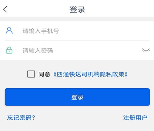This screenshot has width=154, height=131.
Task: Click the 登录 page title
Action: 77,10
